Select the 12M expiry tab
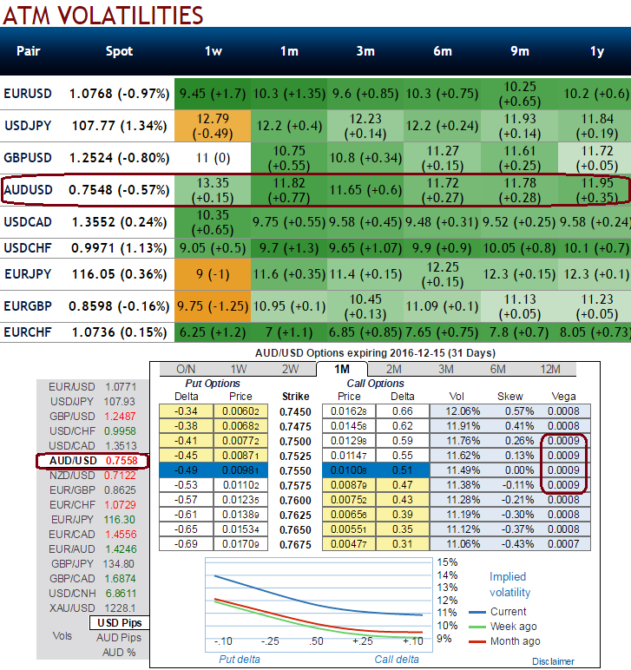This screenshot has height=670, width=631. click(549, 369)
